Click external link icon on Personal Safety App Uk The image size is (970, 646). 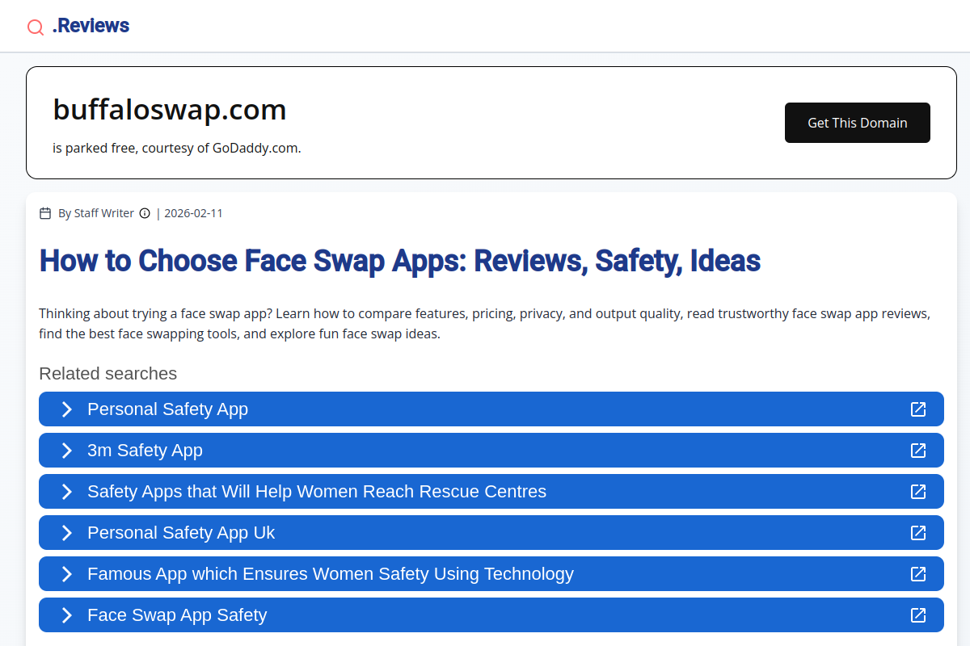click(x=918, y=533)
